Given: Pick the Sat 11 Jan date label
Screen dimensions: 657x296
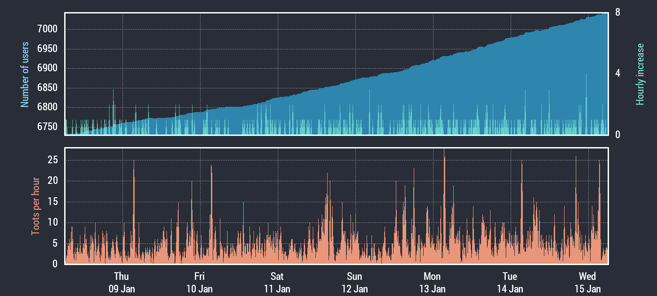Looking at the screenshot, I should click(x=277, y=282).
